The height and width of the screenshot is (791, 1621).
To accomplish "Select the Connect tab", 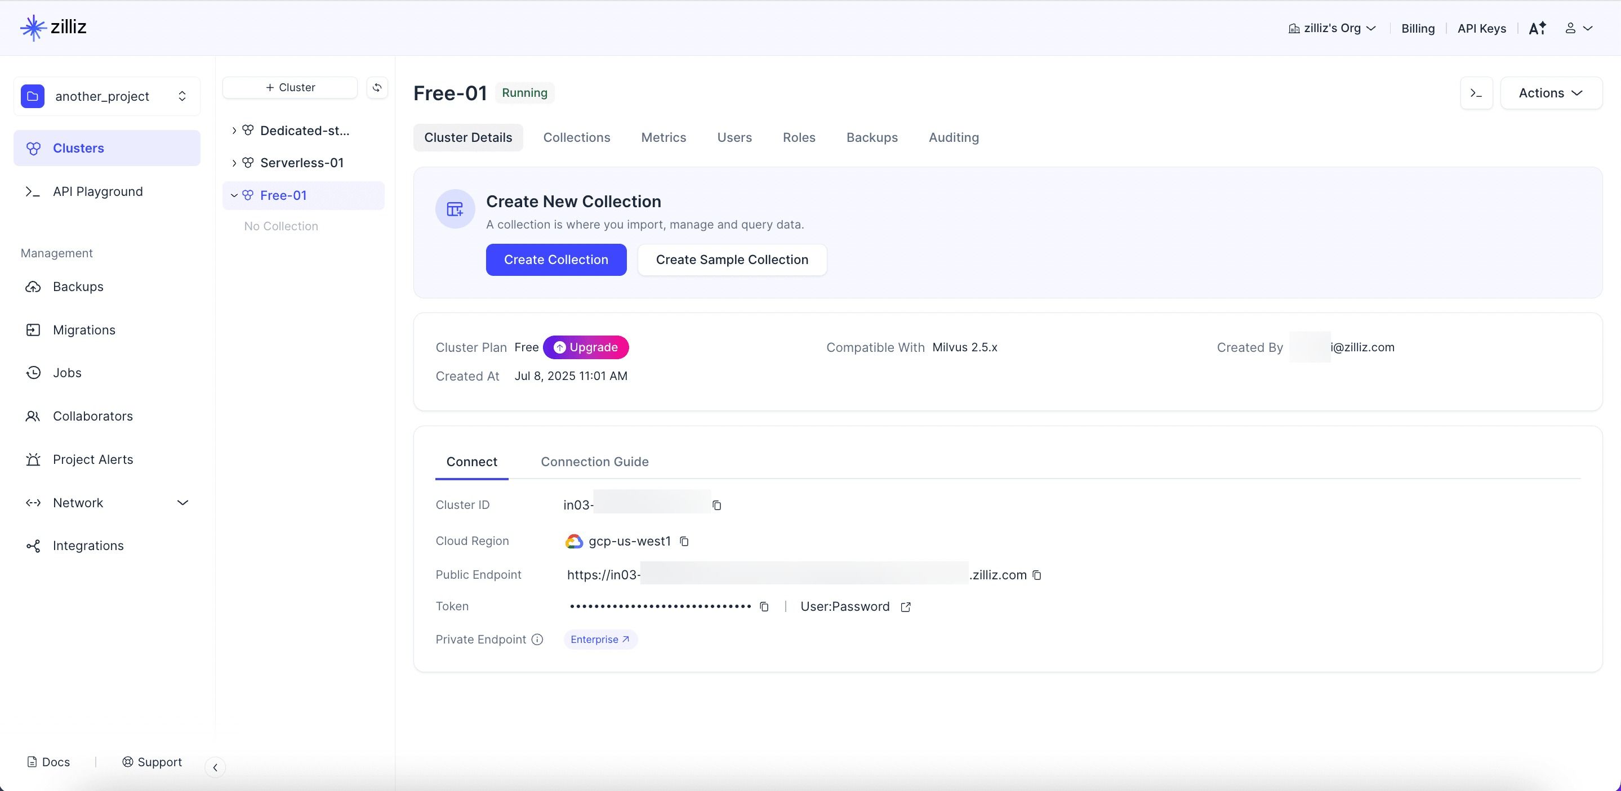I will pyautogui.click(x=471, y=462).
